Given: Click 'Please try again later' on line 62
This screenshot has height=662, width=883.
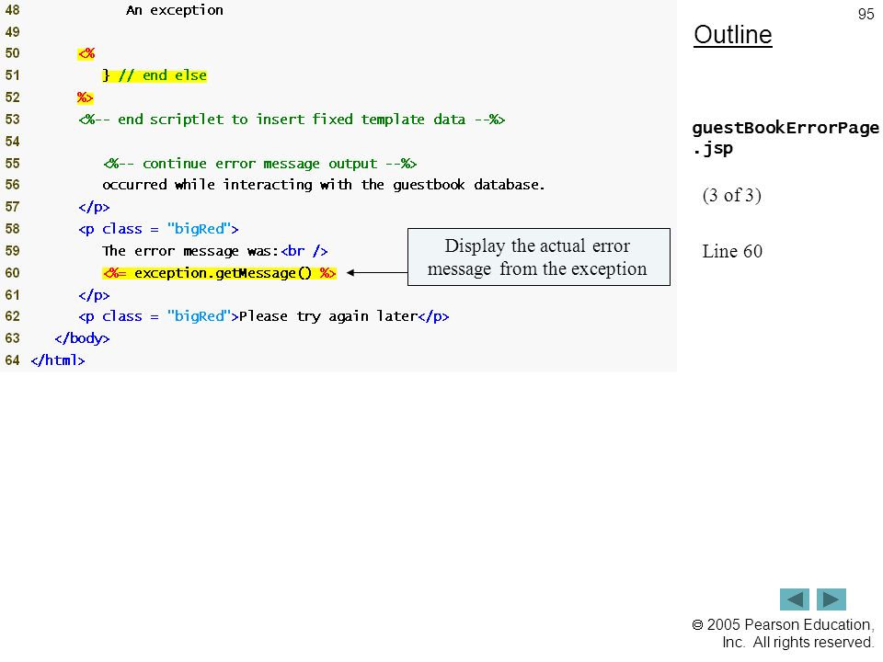Looking at the screenshot, I should tap(327, 316).
